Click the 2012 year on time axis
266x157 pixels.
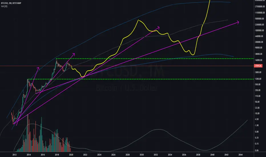(x=15, y=155)
